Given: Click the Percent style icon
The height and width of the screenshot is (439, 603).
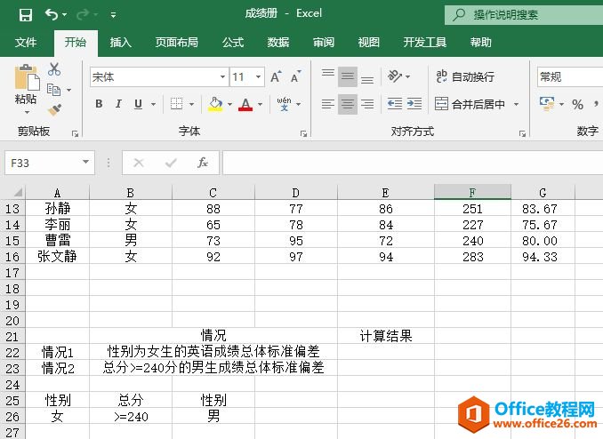Looking at the screenshot, I should pyautogui.click(x=577, y=104).
